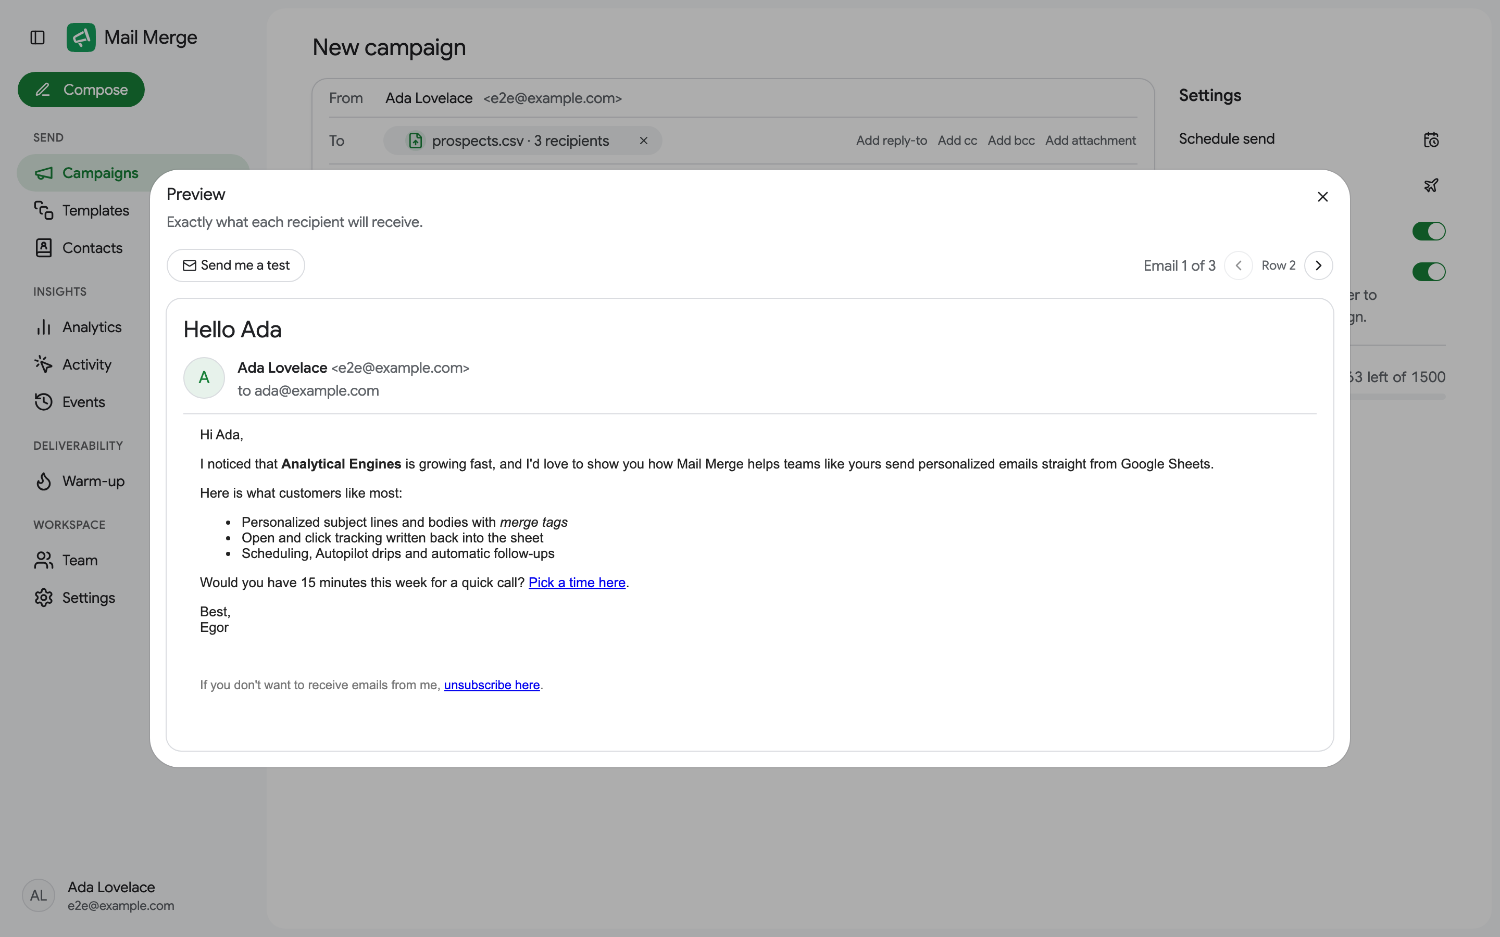Go to the next email preview
This screenshot has height=937, width=1500.
click(1318, 265)
